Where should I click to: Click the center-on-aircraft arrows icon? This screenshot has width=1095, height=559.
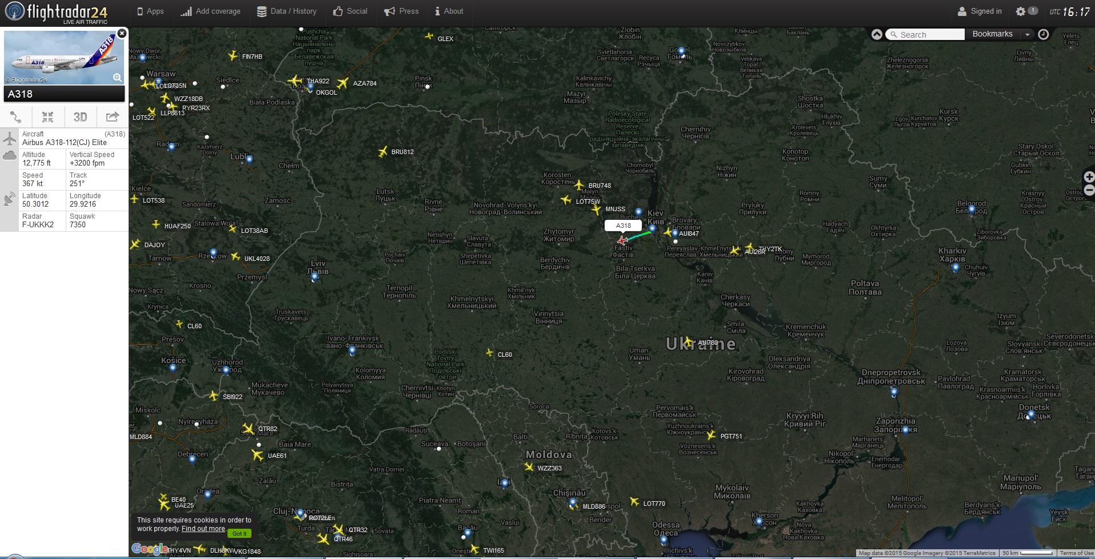[48, 117]
